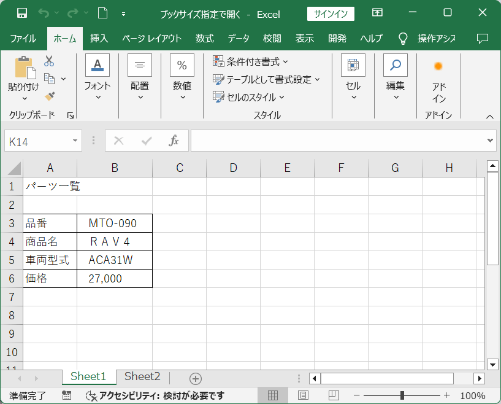Viewport: 501px width, 404px height.
Task: Click the Cancel X in formula bar
Action: [119, 141]
